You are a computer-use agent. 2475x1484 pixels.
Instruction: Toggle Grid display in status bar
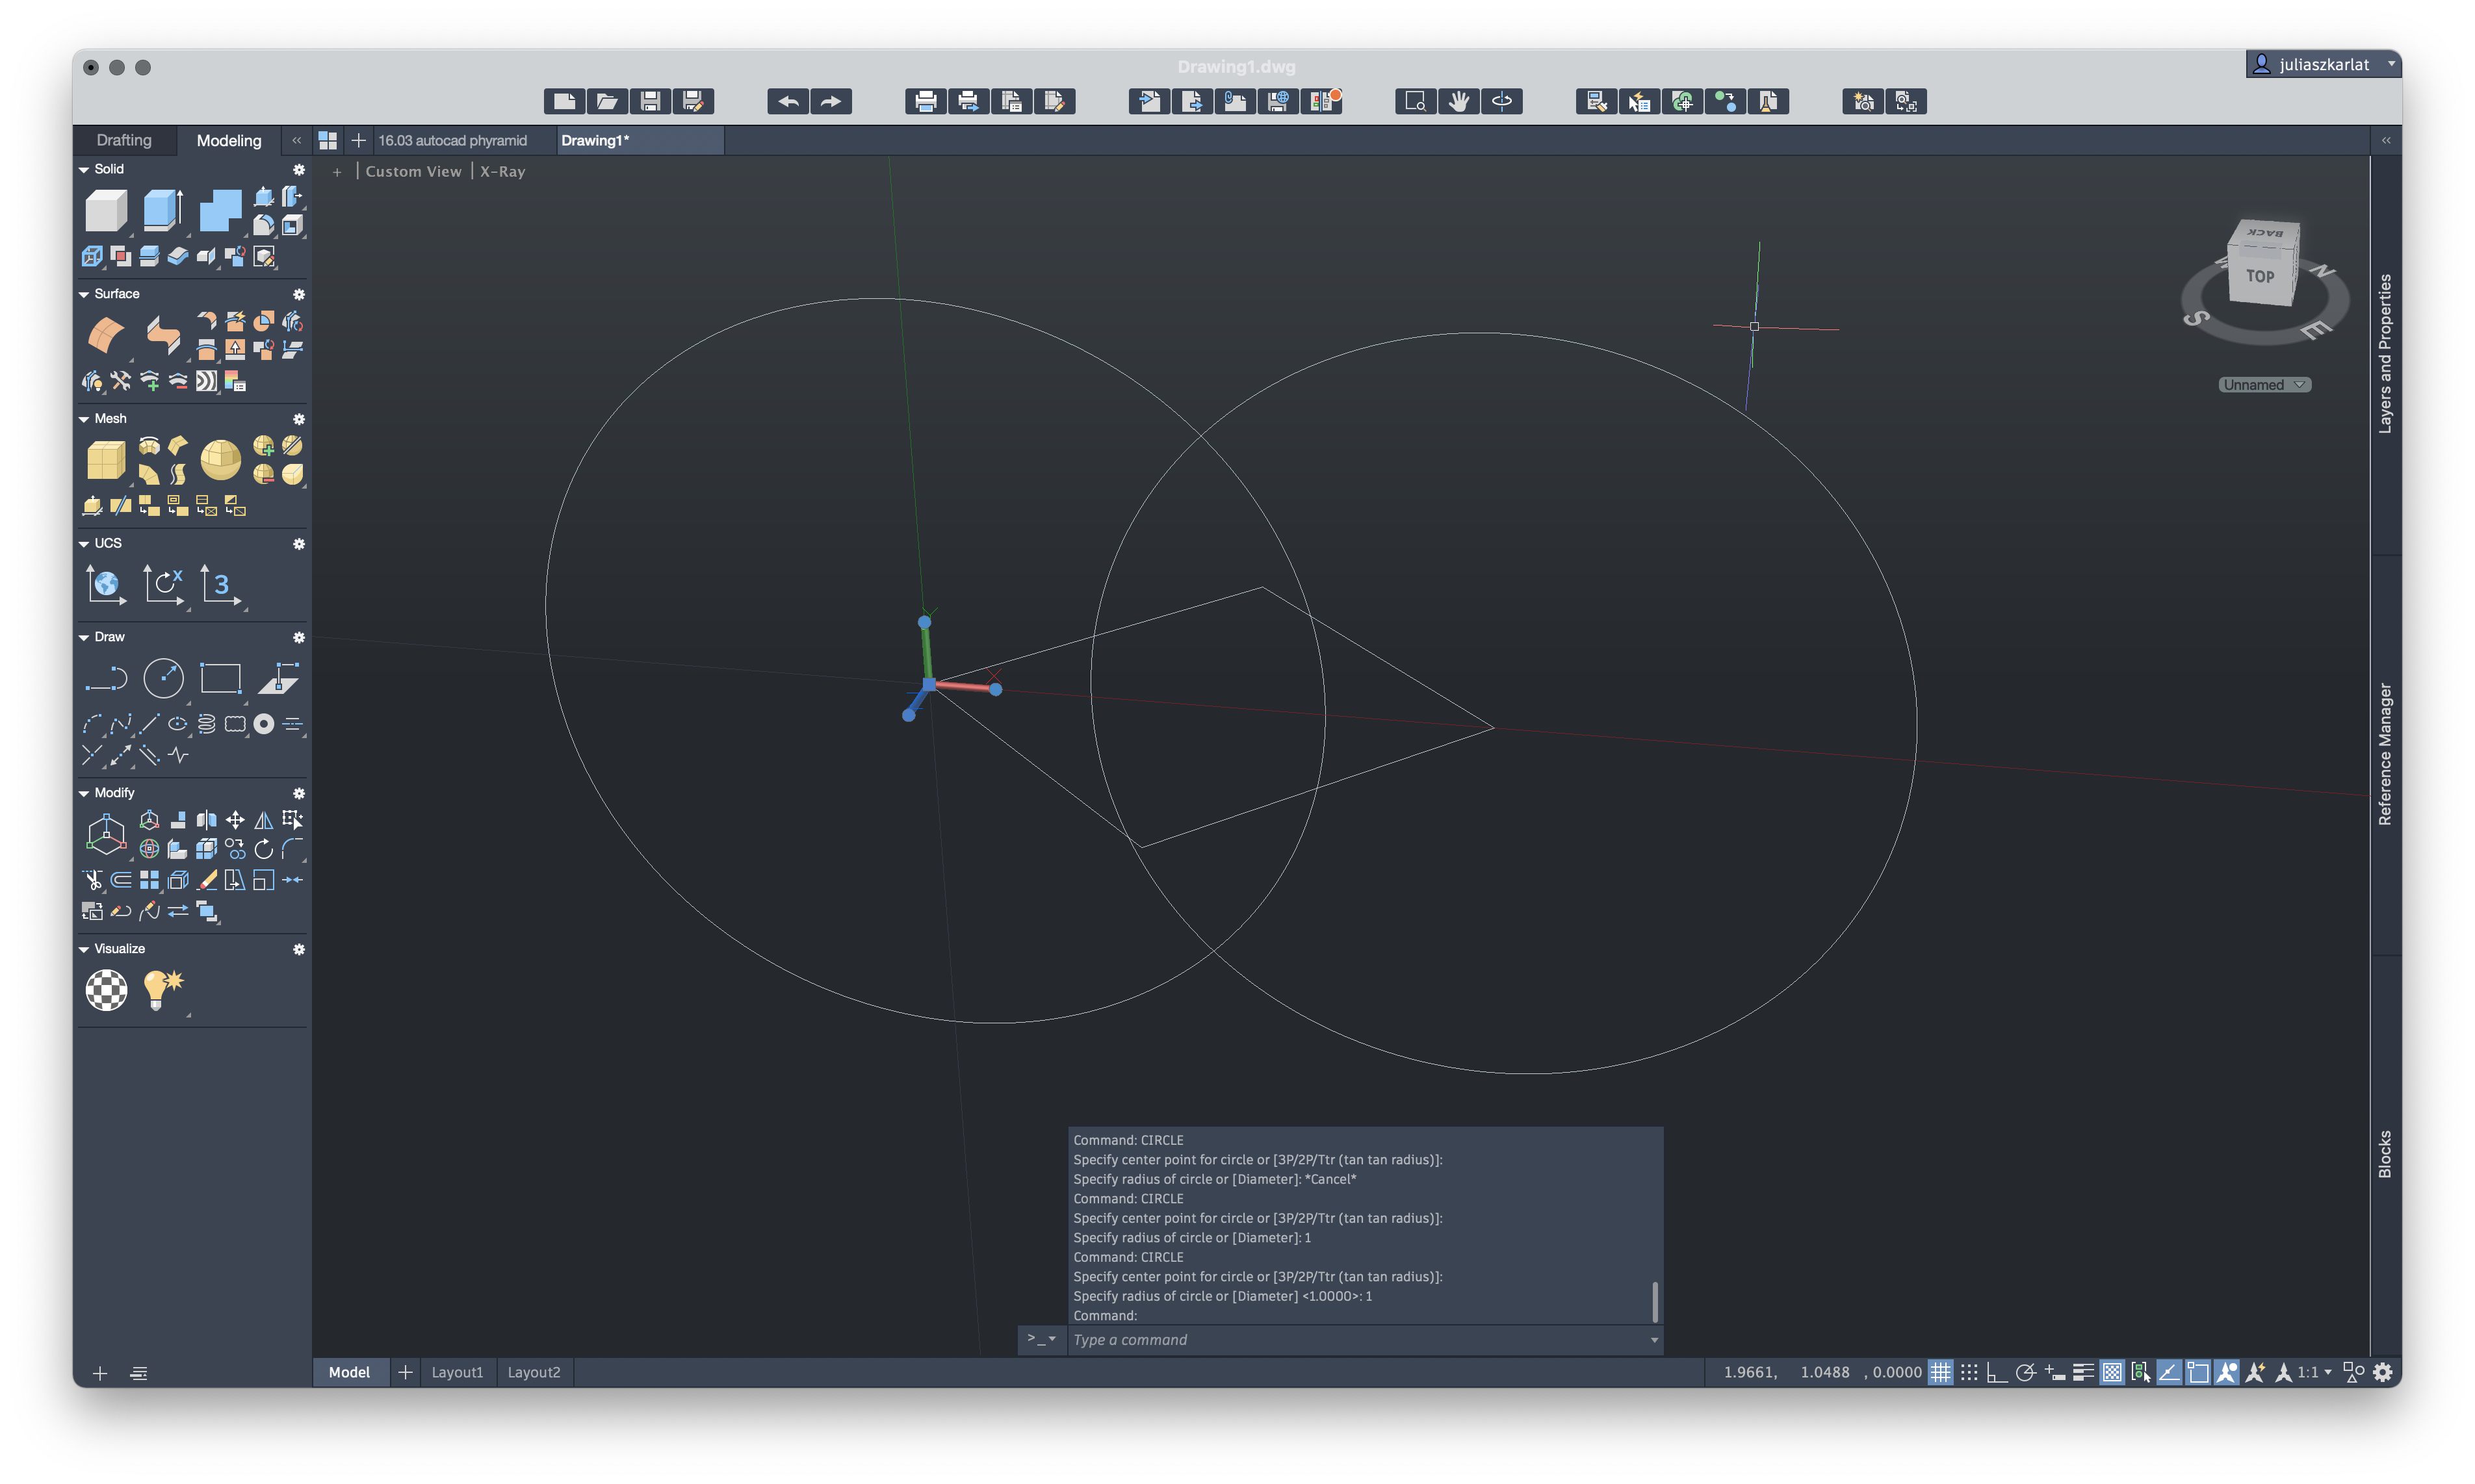pos(1940,1372)
